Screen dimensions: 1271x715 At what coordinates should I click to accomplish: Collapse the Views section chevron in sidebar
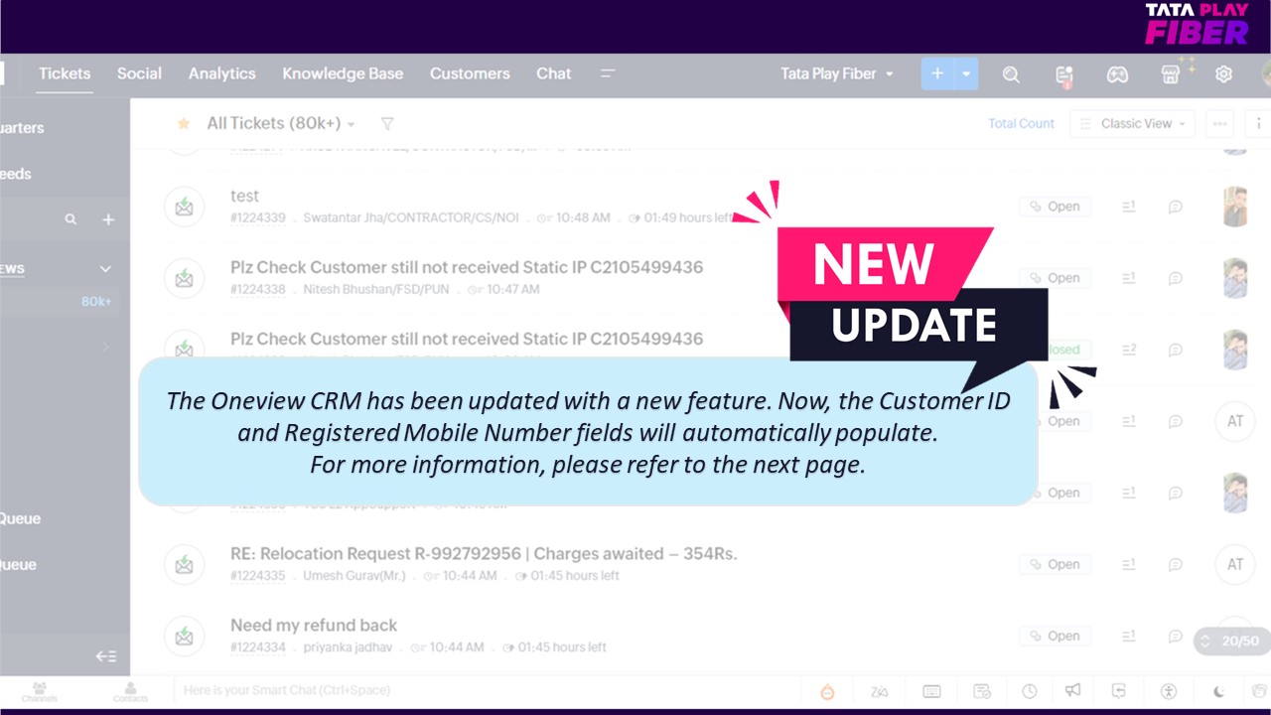coord(105,269)
